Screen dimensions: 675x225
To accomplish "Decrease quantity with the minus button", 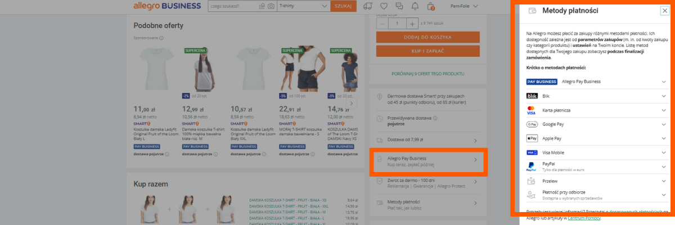I will click(382, 24).
